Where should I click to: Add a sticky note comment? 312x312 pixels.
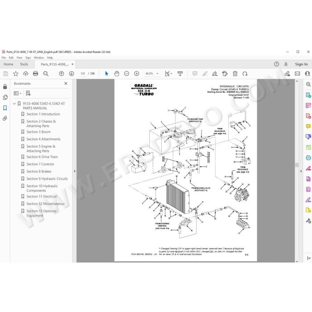[195, 74]
